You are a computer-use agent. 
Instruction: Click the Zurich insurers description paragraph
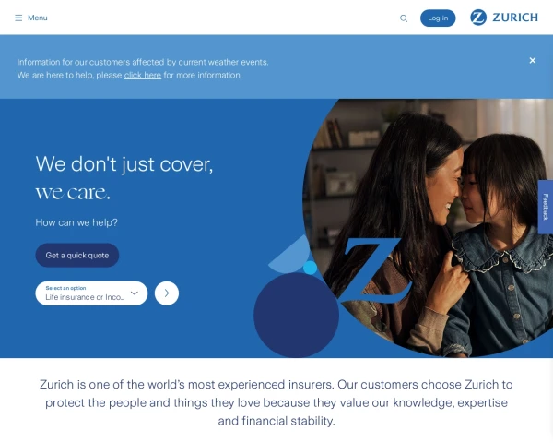[276, 402]
